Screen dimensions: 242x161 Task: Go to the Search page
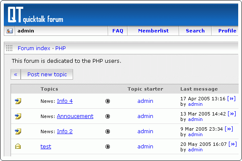[x=195, y=31]
